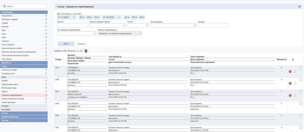Focus the Номера input field

[213, 25]
